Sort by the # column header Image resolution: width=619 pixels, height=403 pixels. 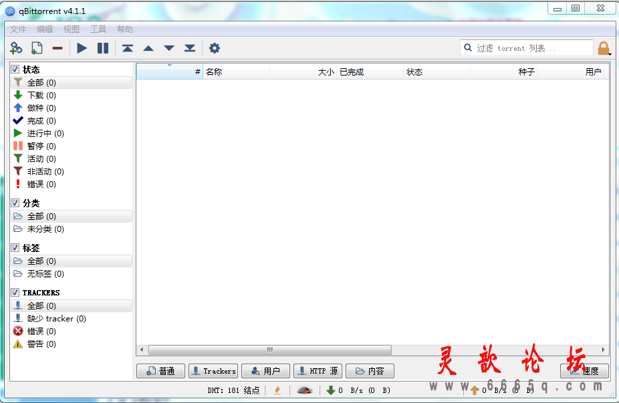(170, 72)
